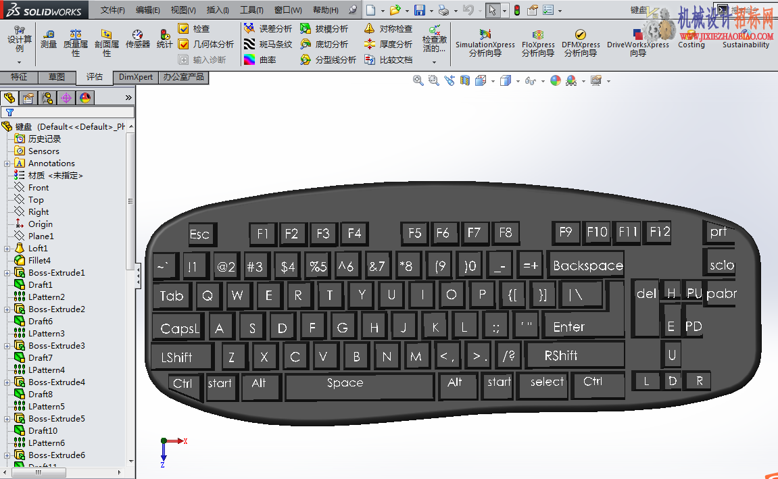Select the Measure (测量) tool
This screenshot has height=479, width=778.
tap(48, 39)
